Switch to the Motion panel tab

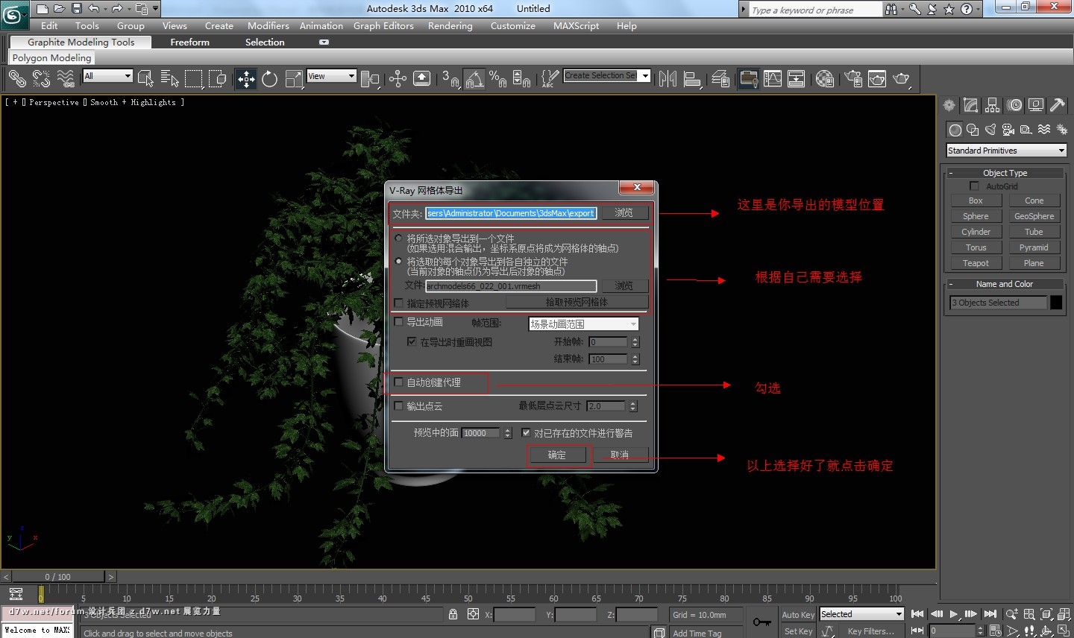[x=1014, y=105]
